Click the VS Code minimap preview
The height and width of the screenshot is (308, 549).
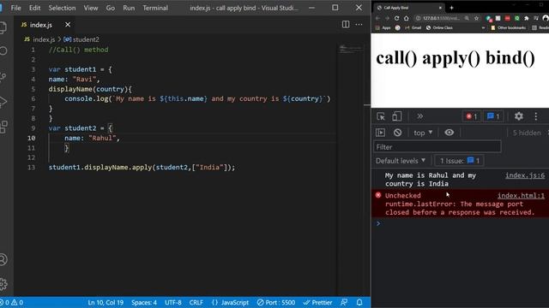pos(350,50)
